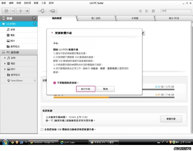Expand PC library 相片 arrow
This screenshot has height=151, width=193.
(x=5, y=69)
